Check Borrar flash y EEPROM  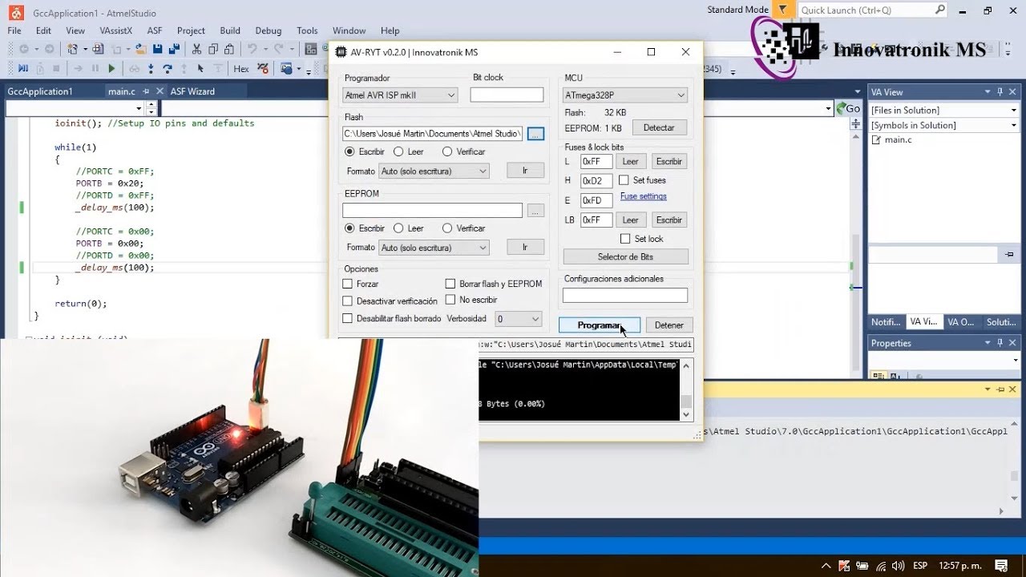tap(450, 284)
